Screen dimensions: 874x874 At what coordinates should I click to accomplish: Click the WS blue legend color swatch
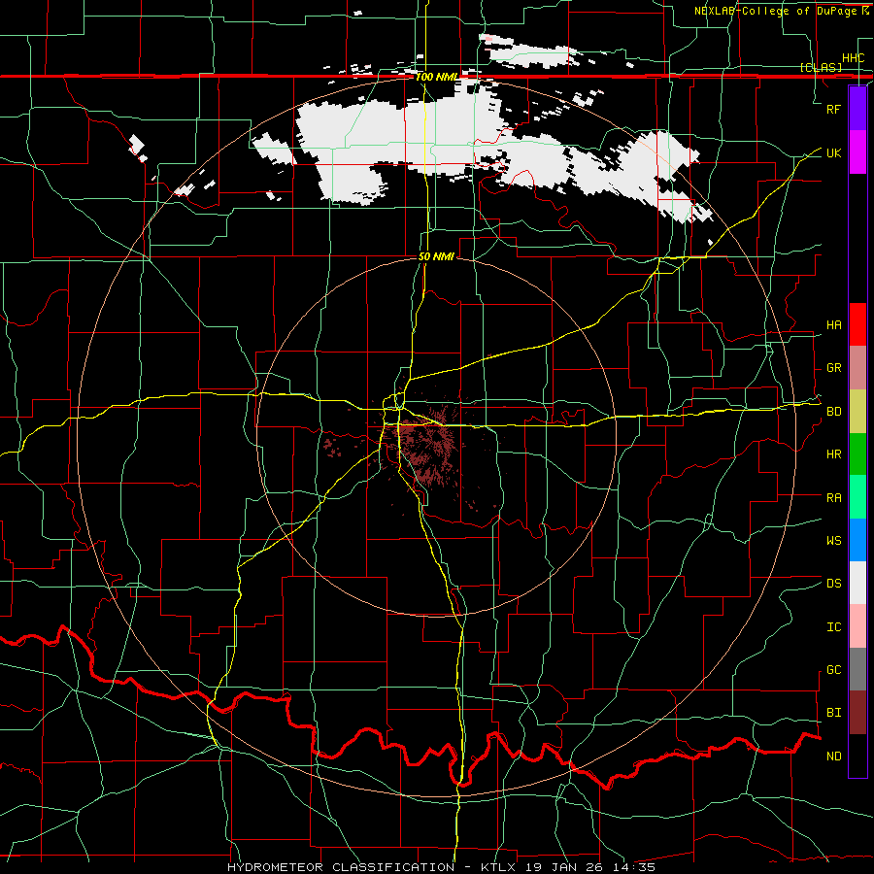click(x=857, y=540)
